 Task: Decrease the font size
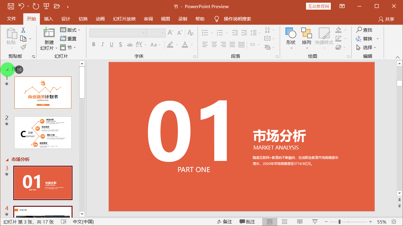(x=180, y=33)
